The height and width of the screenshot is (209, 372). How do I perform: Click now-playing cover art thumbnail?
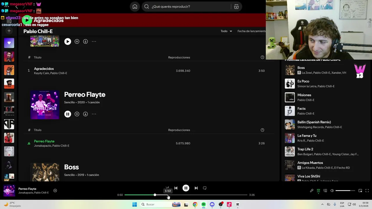point(9,191)
